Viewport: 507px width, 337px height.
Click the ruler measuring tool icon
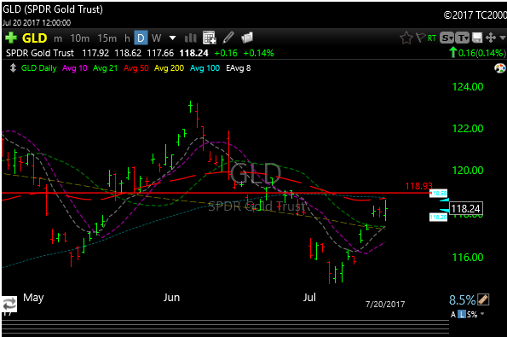tap(483, 299)
